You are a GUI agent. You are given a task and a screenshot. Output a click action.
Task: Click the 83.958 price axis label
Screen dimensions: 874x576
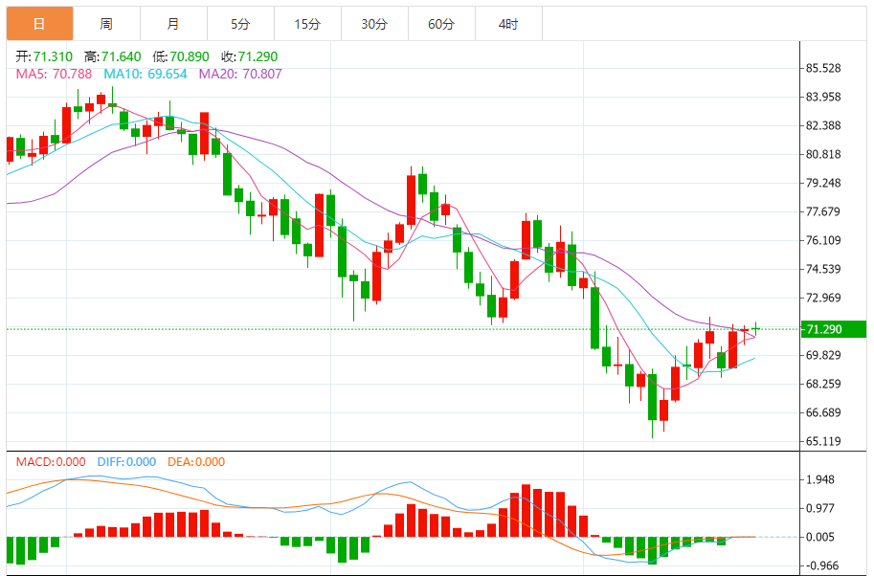pos(823,97)
